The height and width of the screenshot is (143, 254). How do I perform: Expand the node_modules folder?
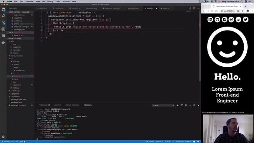17,56
